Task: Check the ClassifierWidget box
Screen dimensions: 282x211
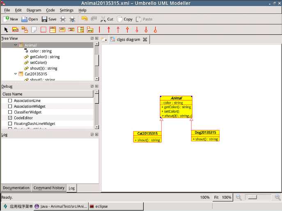Action: tap(10, 112)
